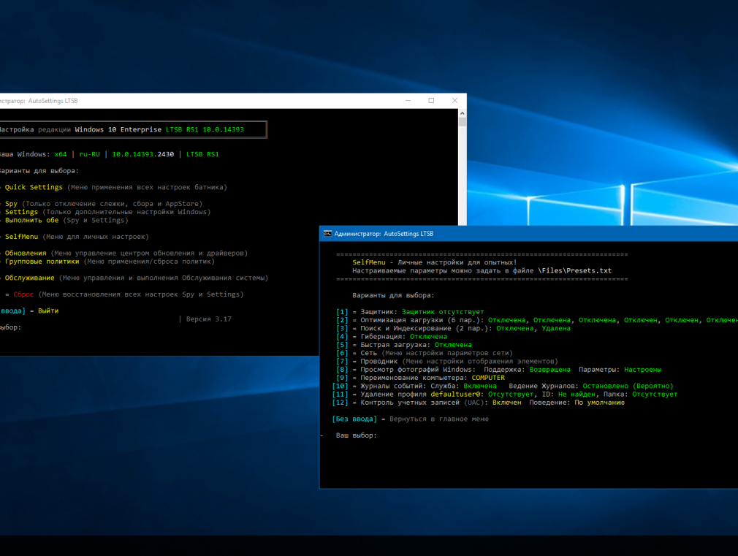Click 'Защитник отсутствует' status text
The height and width of the screenshot is (556, 738).
443,312
